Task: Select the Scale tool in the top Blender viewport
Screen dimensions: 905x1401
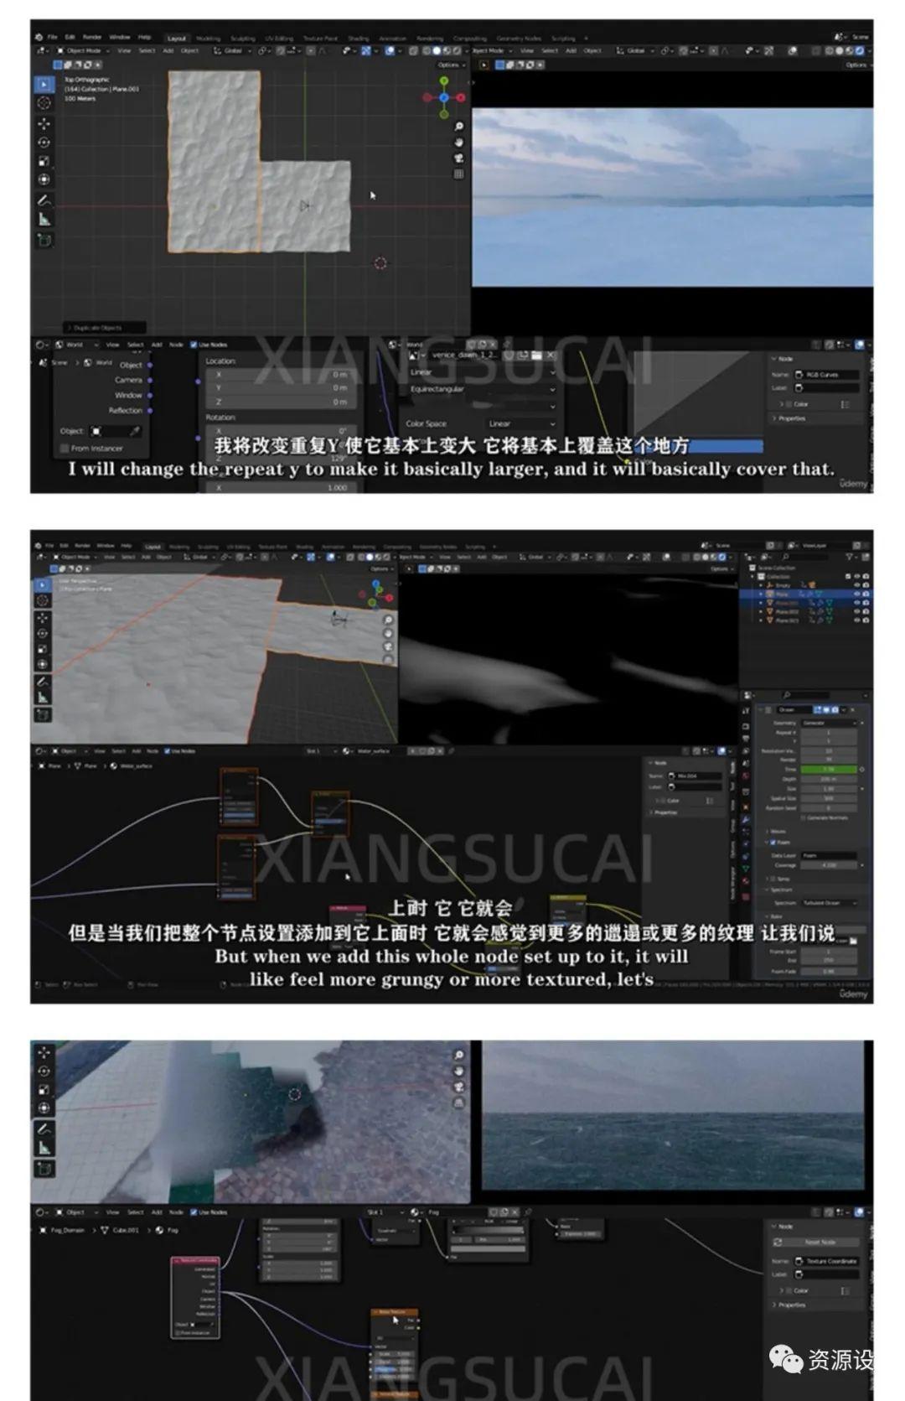Action: point(44,160)
